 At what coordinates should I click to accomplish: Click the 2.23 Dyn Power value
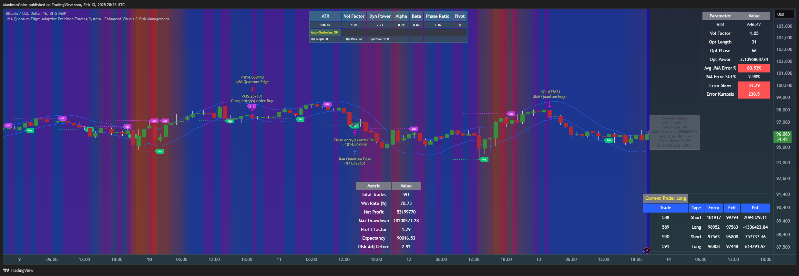[380, 25]
